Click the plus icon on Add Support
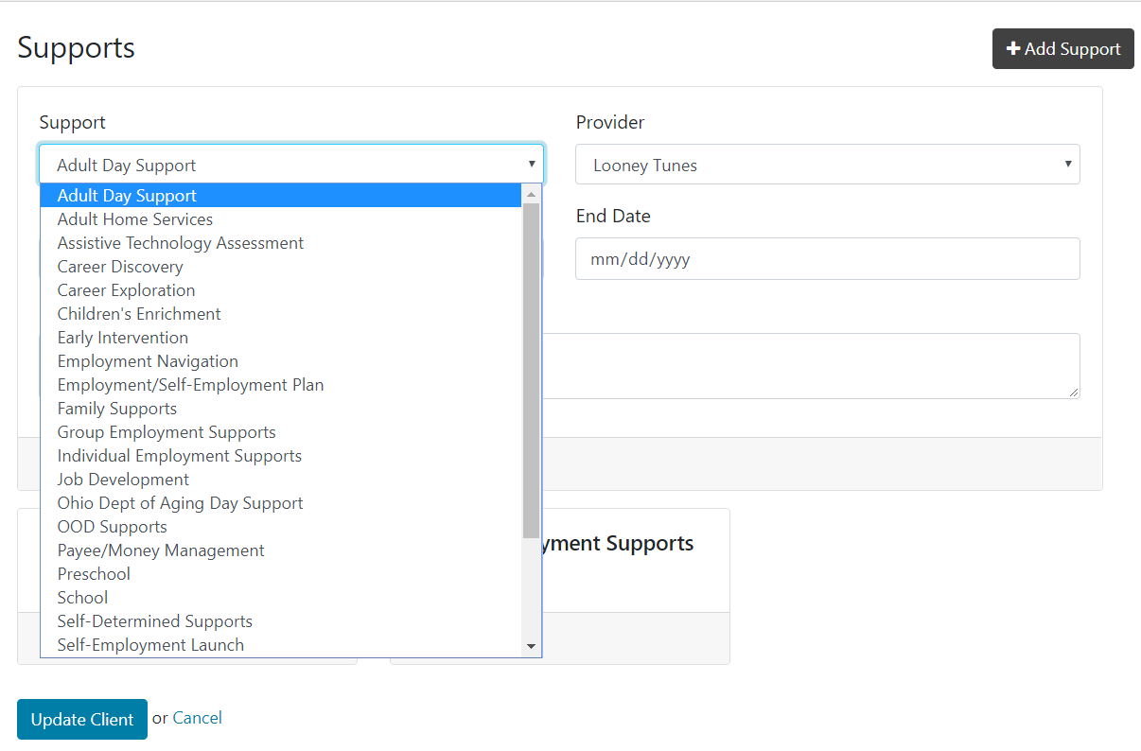The height and width of the screenshot is (751, 1141). [x=1012, y=49]
